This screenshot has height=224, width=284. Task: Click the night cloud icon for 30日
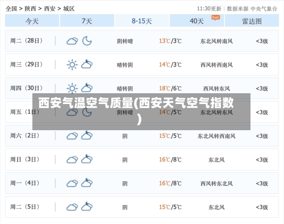(x=87, y=88)
